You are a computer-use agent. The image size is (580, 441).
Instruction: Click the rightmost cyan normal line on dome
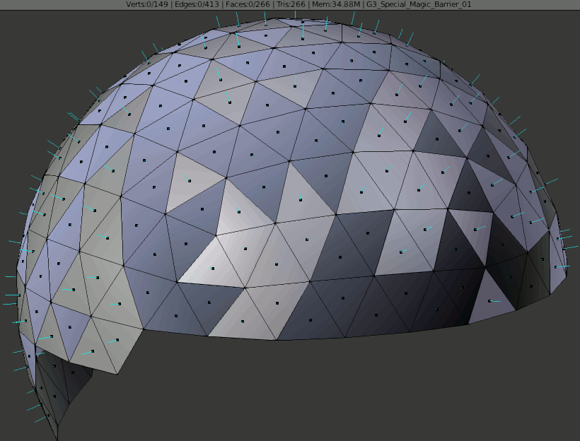(573, 247)
